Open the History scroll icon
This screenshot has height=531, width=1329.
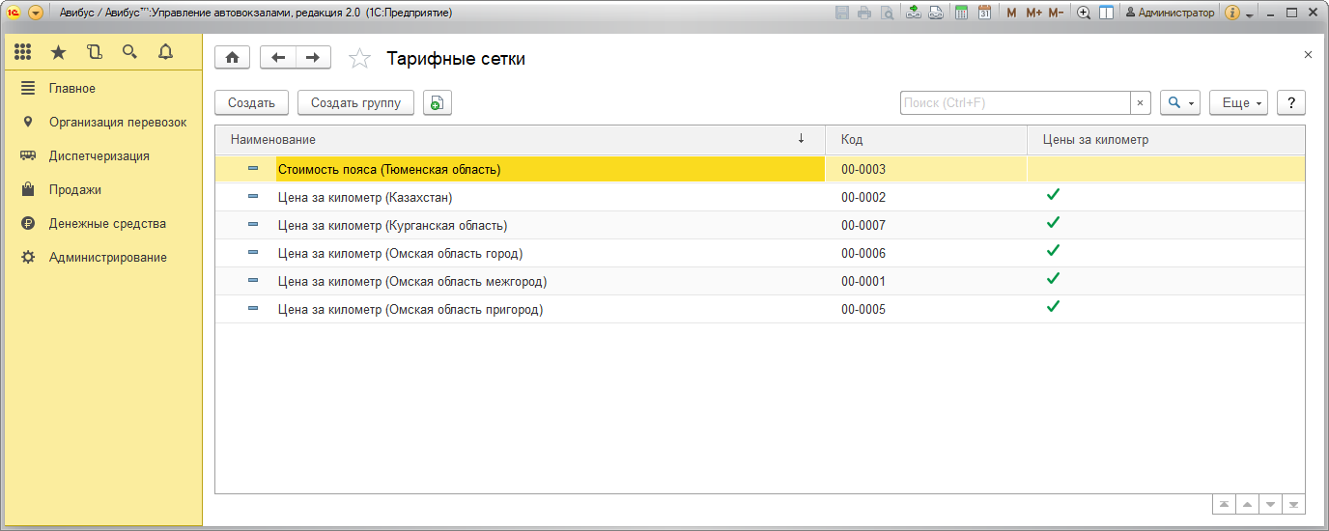pos(94,52)
